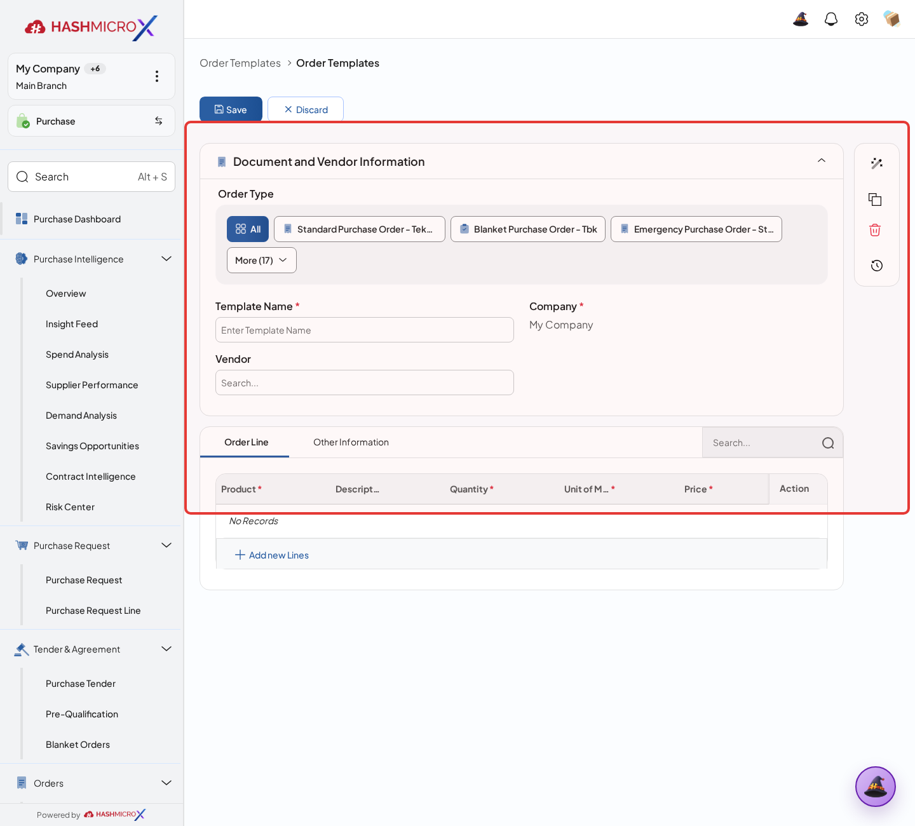Open notifications bell

pyautogui.click(x=831, y=19)
